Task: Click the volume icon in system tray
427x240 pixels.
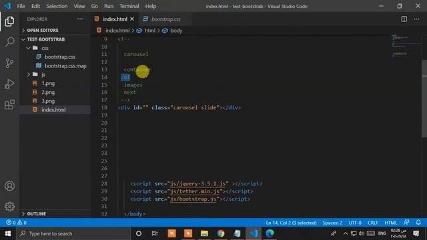Action: (362, 233)
